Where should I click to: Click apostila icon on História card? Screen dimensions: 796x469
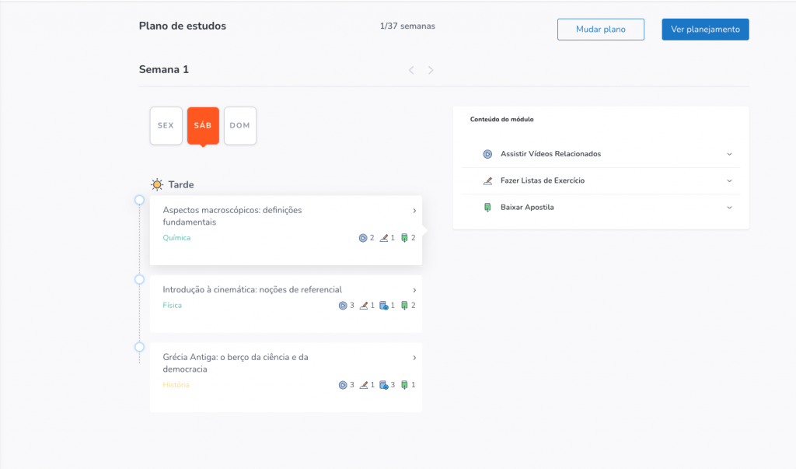pos(404,385)
